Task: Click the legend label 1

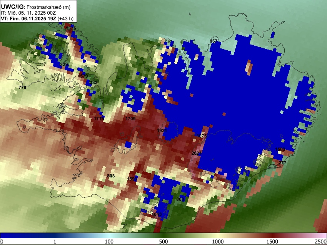Action: [x=55, y=242]
